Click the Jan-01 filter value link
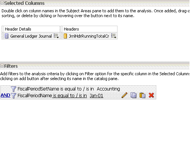Viewport: 191px width, 143px height. pos(97,96)
